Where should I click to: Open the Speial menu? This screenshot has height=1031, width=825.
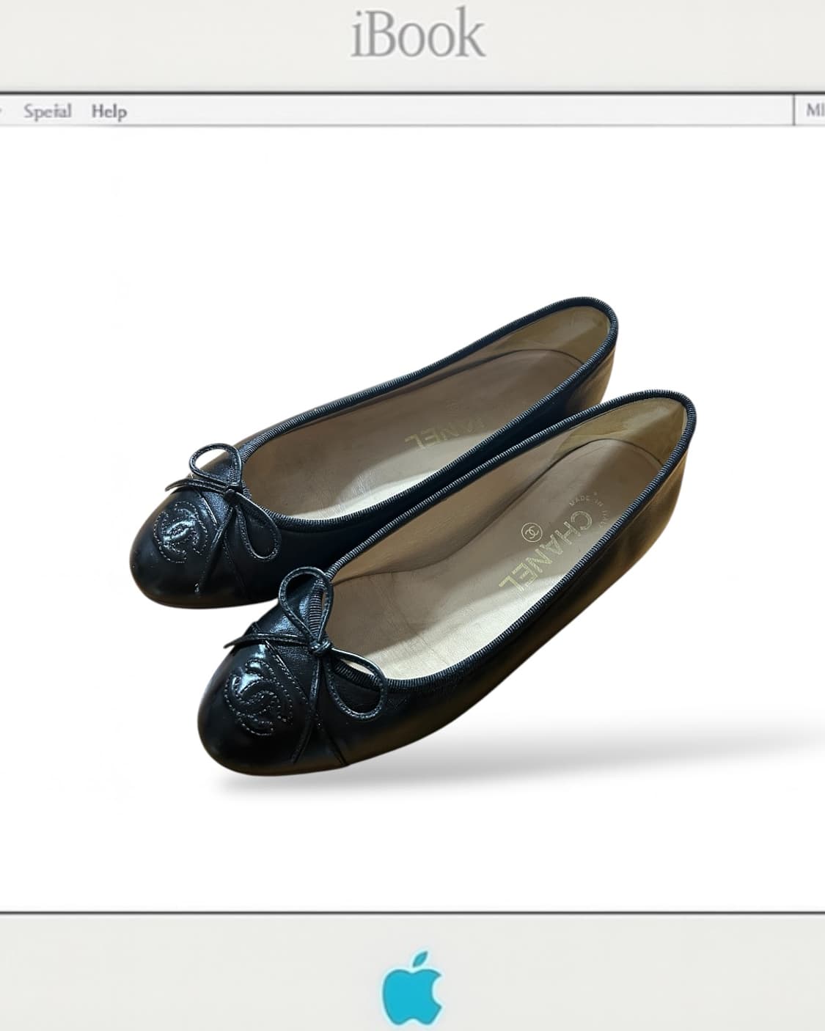[x=47, y=111]
